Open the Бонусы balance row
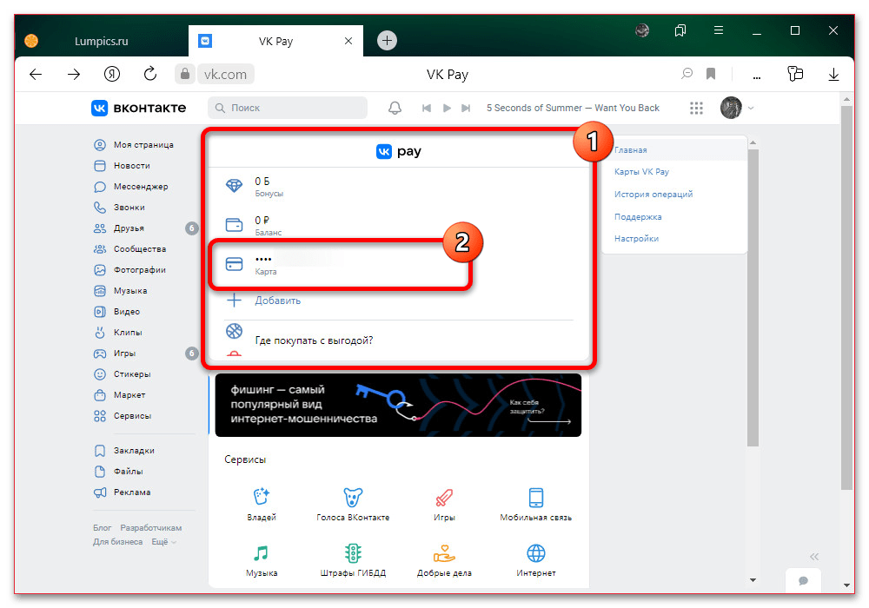The image size is (869, 608). pyautogui.click(x=398, y=187)
